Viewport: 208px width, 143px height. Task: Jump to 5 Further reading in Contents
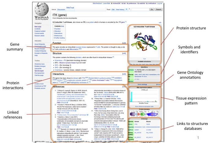59,38
